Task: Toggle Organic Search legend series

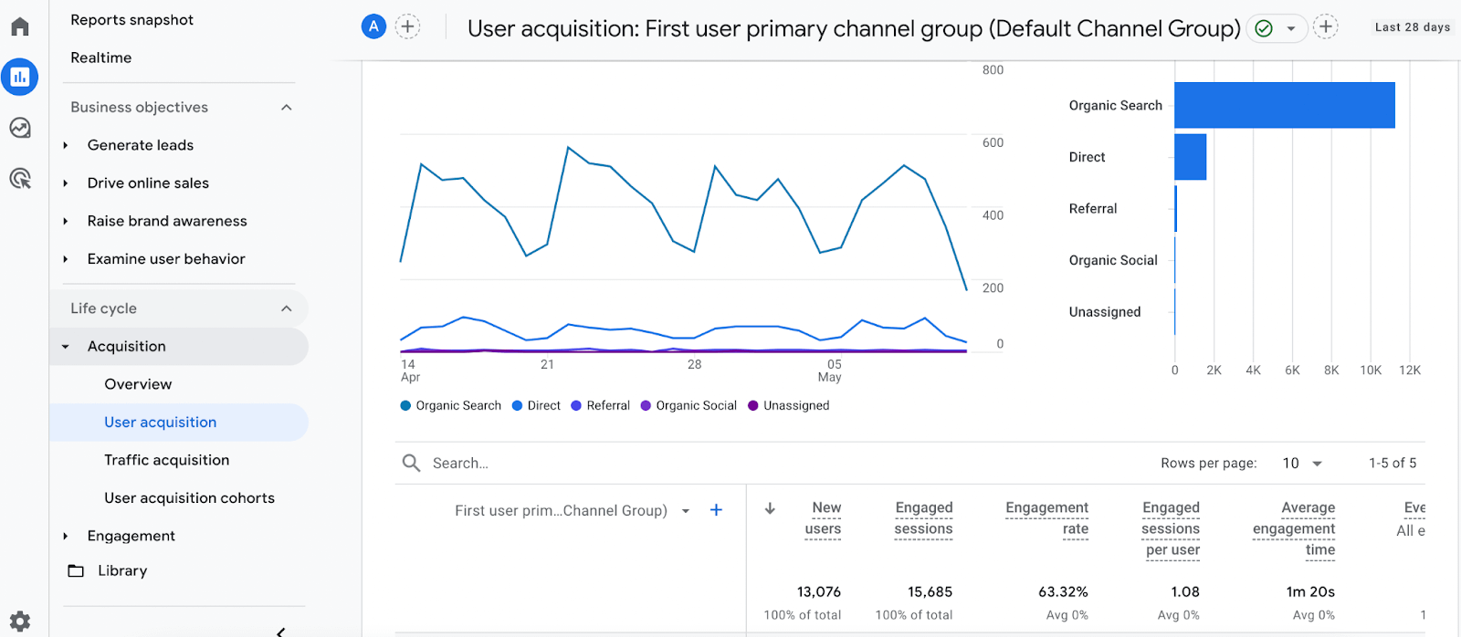Action: point(451,406)
